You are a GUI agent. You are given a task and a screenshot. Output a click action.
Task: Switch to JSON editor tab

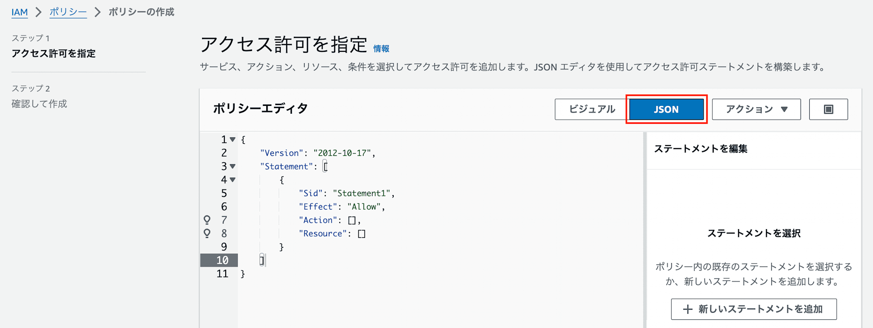[666, 109]
